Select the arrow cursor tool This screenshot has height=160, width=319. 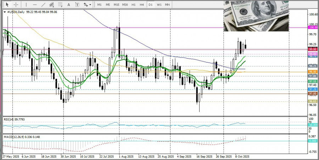tap(7, 5)
